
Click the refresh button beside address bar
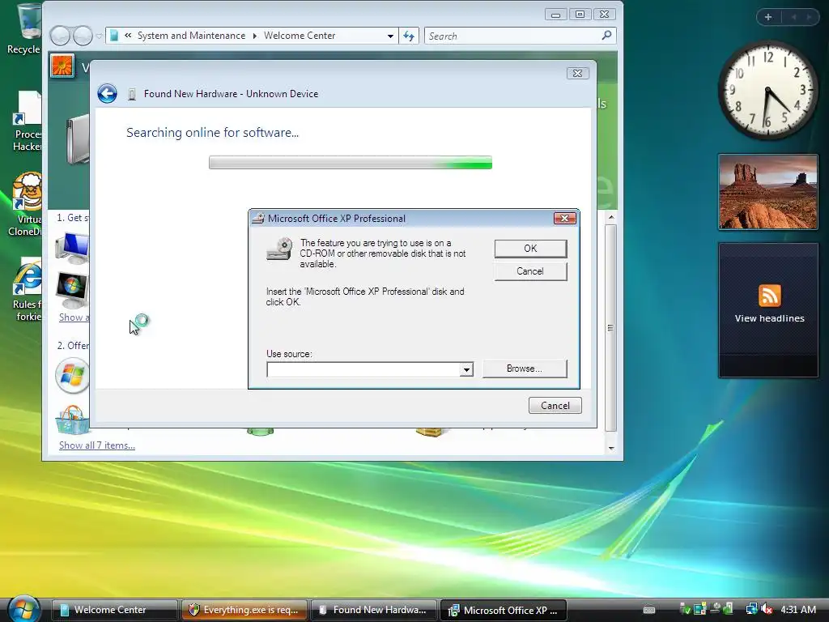tap(409, 36)
